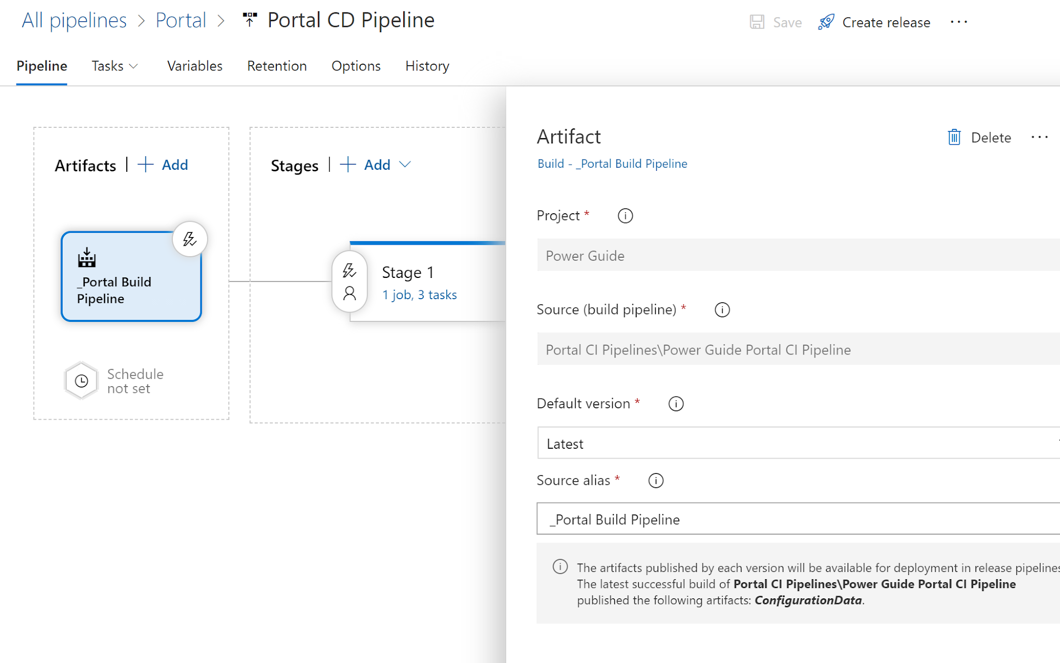Click the info icon next to Source alias
The image size is (1060, 663).
pyautogui.click(x=656, y=481)
